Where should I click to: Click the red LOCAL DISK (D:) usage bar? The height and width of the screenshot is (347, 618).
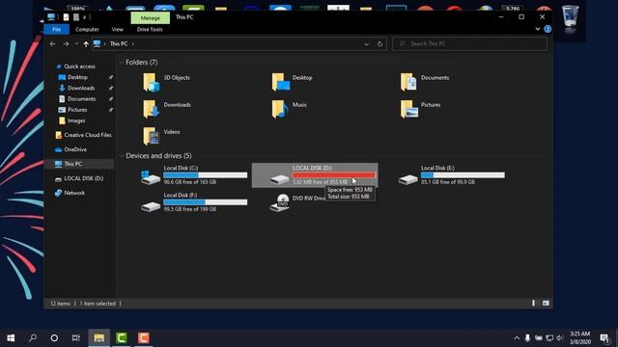(x=334, y=175)
